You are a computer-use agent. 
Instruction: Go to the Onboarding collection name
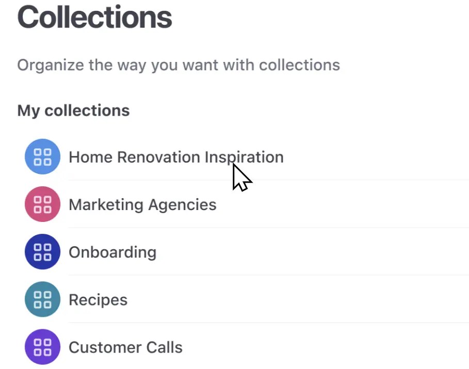pos(112,252)
